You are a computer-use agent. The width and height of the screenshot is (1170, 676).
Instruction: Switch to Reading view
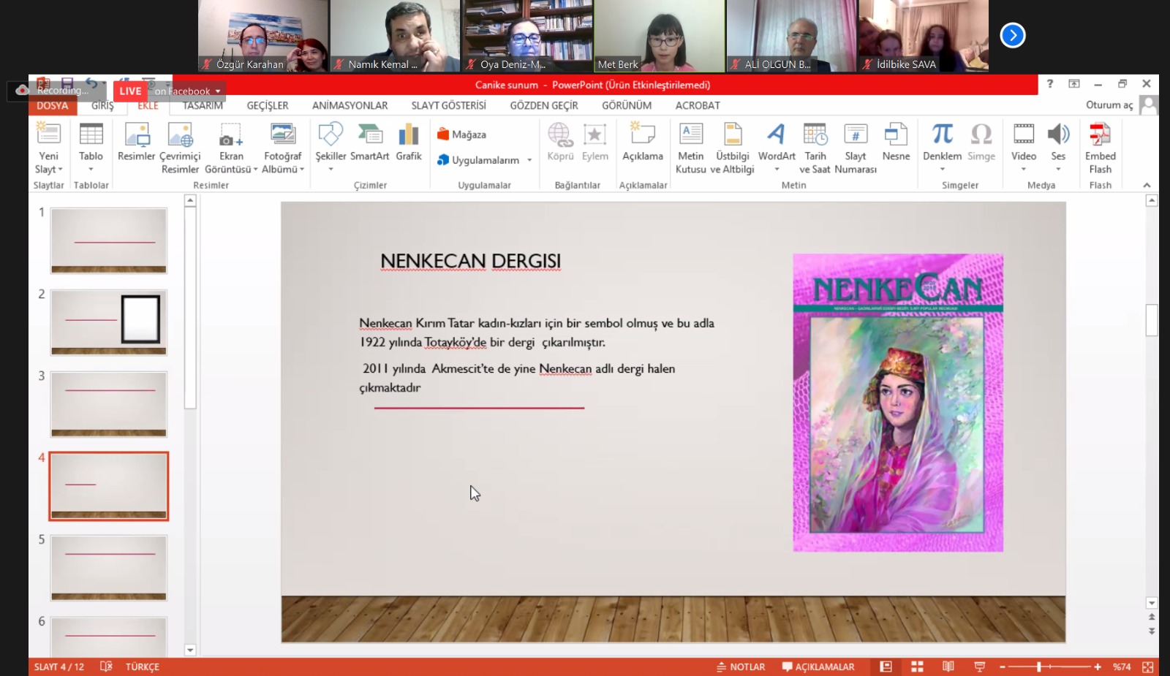coord(948,666)
